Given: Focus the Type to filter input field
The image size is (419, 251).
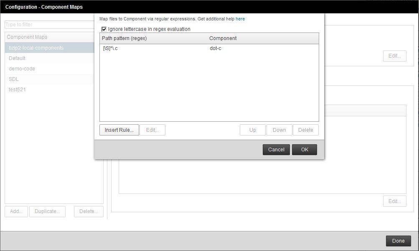Looking at the screenshot, I should 49,25.
